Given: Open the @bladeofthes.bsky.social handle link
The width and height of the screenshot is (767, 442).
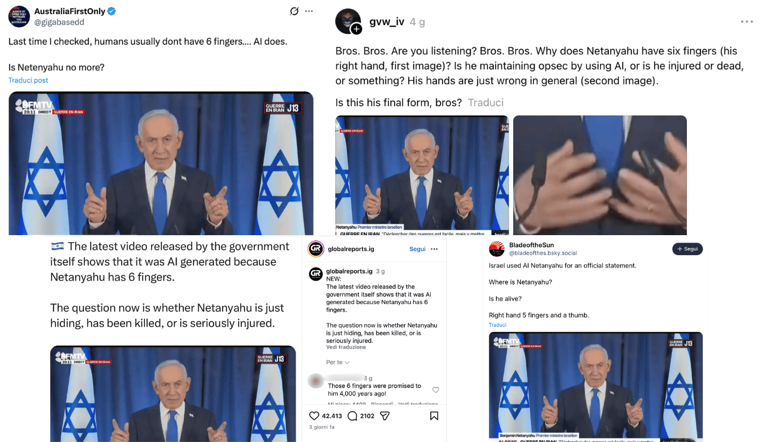Looking at the screenshot, I should (543, 253).
